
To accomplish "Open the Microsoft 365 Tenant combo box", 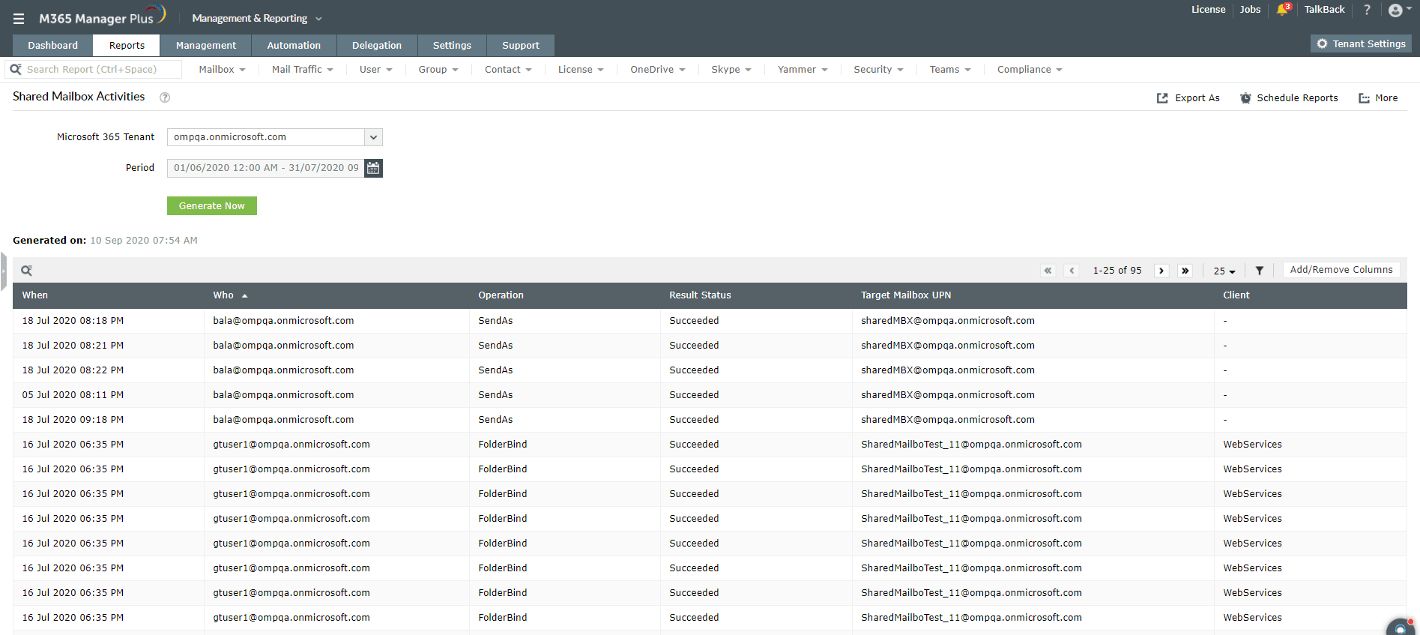I will tap(275, 137).
